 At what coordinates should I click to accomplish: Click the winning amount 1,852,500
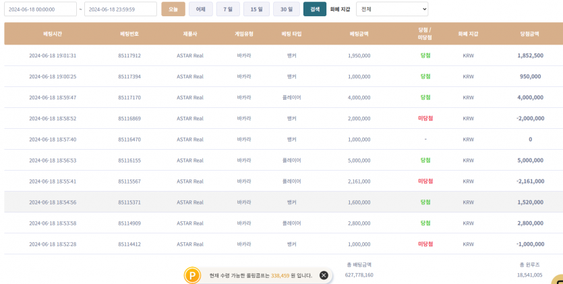(531, 55)
